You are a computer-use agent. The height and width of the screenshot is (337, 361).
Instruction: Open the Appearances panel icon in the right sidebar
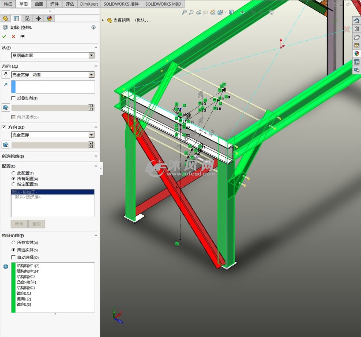357,53
